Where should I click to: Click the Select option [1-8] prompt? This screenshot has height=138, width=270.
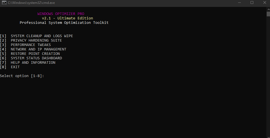pyautogui.click(x=22, y=76)
